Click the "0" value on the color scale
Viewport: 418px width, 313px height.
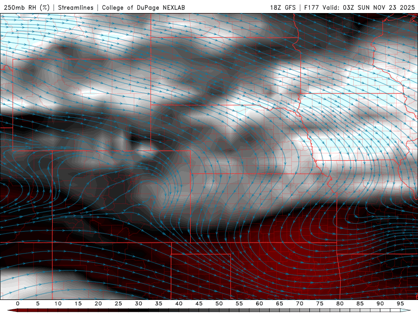18,304
